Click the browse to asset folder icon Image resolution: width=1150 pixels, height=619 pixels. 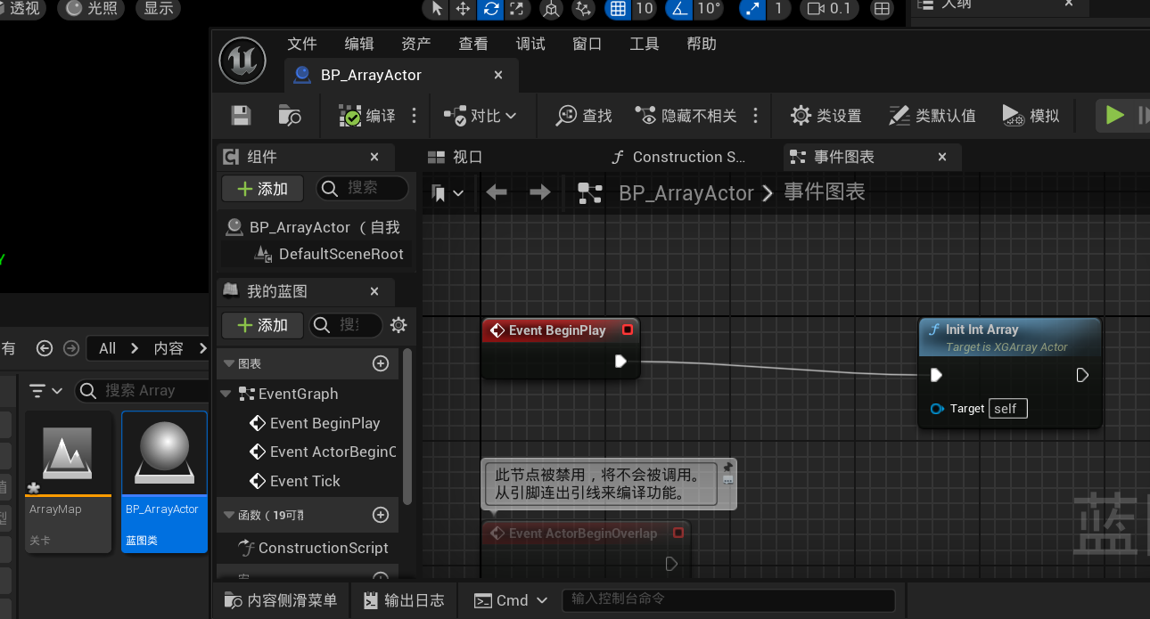290,116
